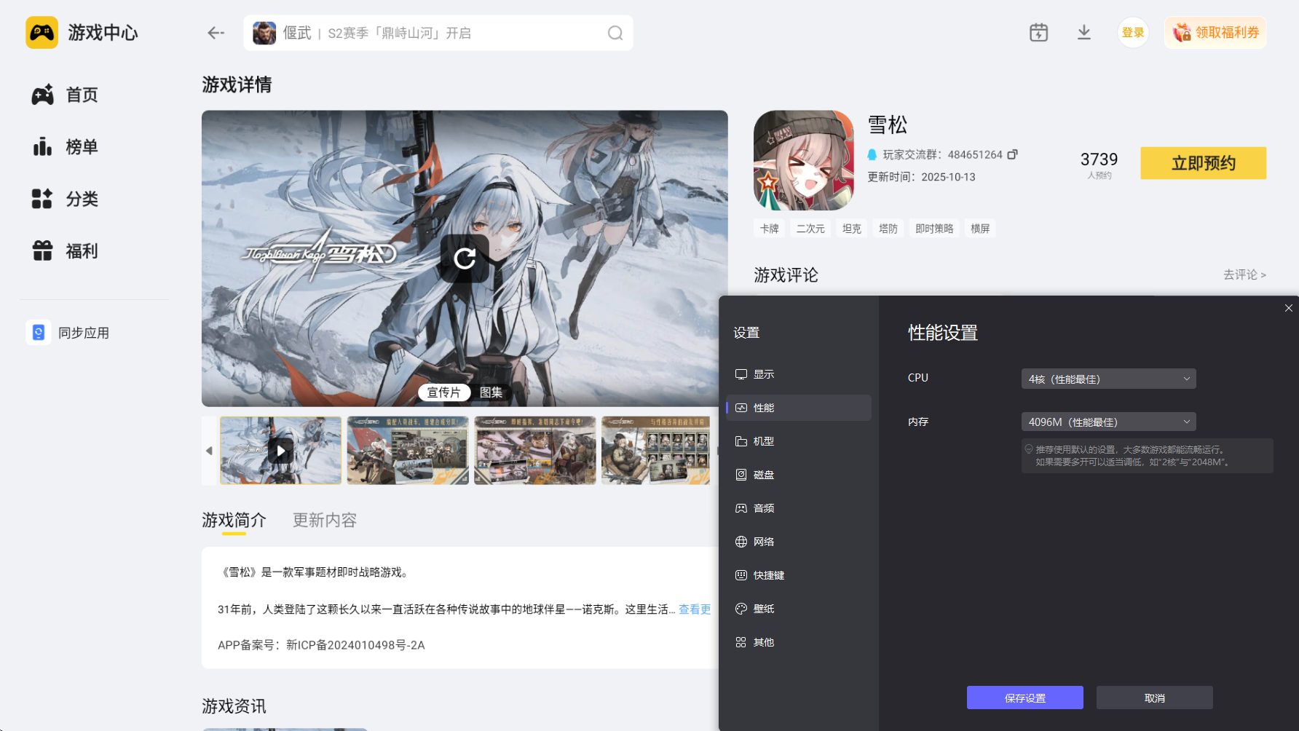Open the 显示 settings panel
The height and width of the screenshot is (731, 1299).
(765, 374)
